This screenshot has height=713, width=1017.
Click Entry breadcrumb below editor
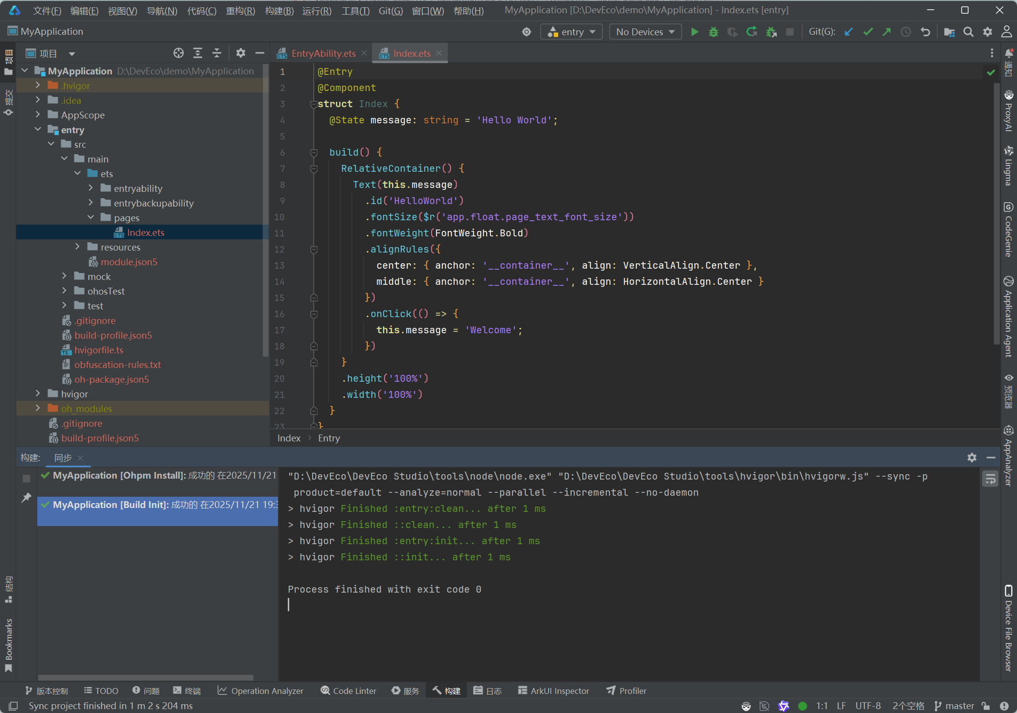(x=329, y=438)
